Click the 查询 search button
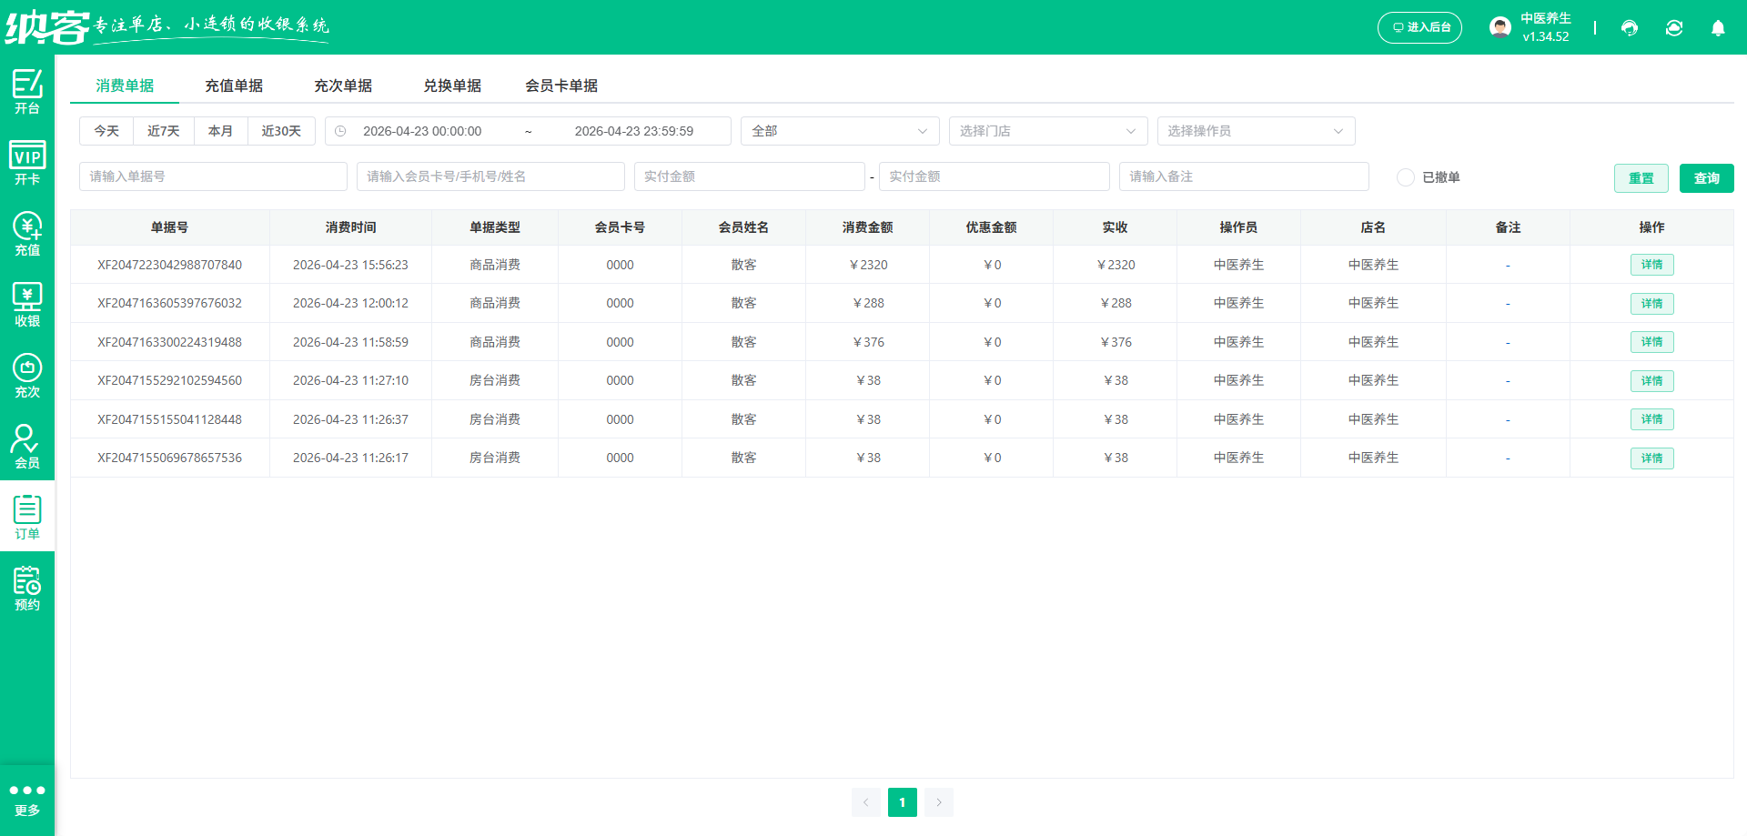The image size is (1747, 836). click(1706, 177)
